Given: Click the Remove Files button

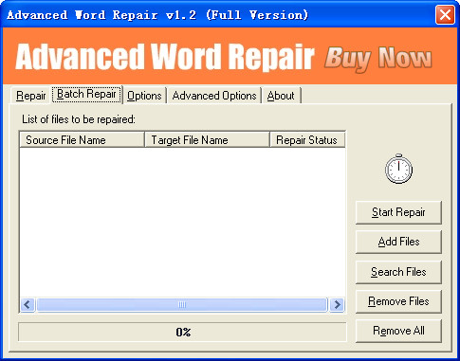Looking at the screenshot, I should [398, 301].
